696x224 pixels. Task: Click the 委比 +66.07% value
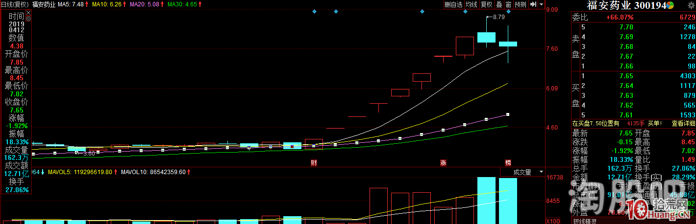click(620, 17)
